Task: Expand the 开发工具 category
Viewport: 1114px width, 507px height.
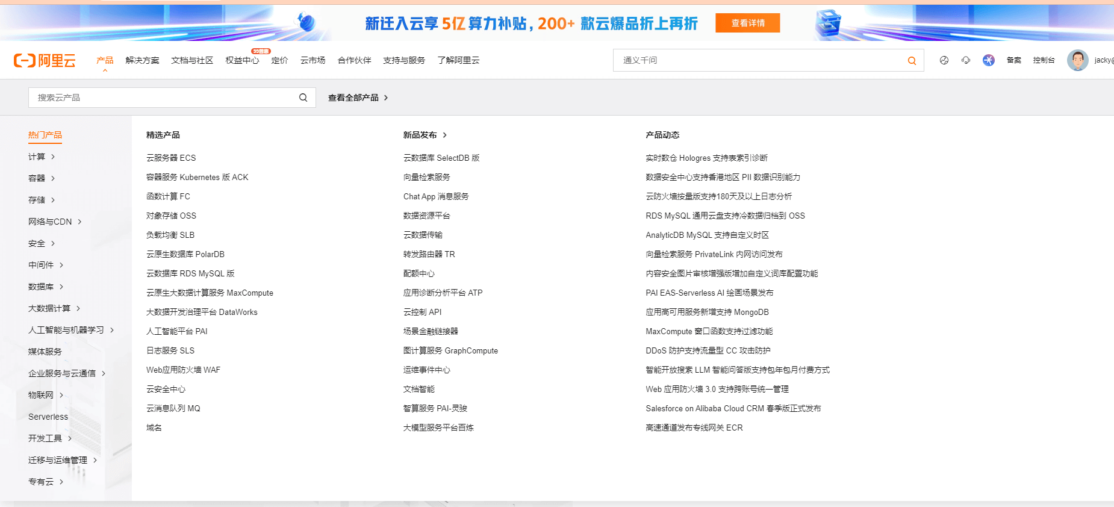Action: [50, 438]
